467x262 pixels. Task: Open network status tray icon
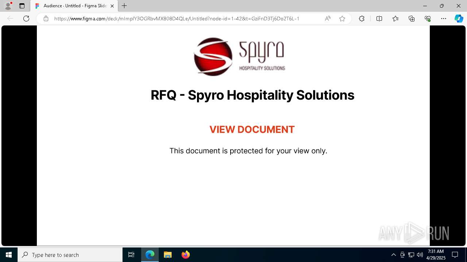(x=411, y=255)
